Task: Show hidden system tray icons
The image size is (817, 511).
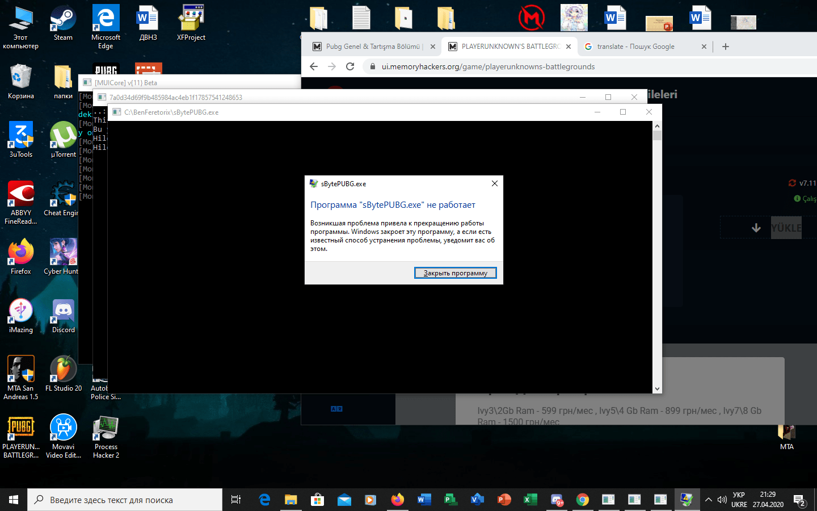Action: (708, 500)
